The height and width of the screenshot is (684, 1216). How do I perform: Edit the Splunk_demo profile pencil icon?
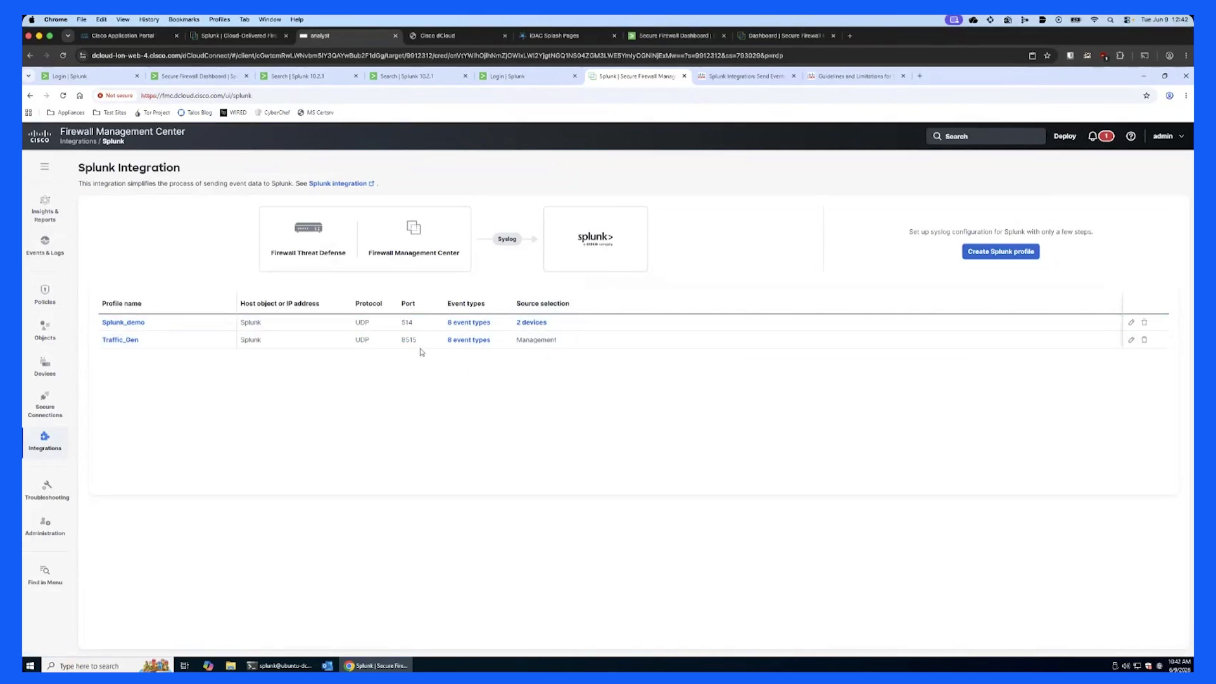click(1131, 322)
